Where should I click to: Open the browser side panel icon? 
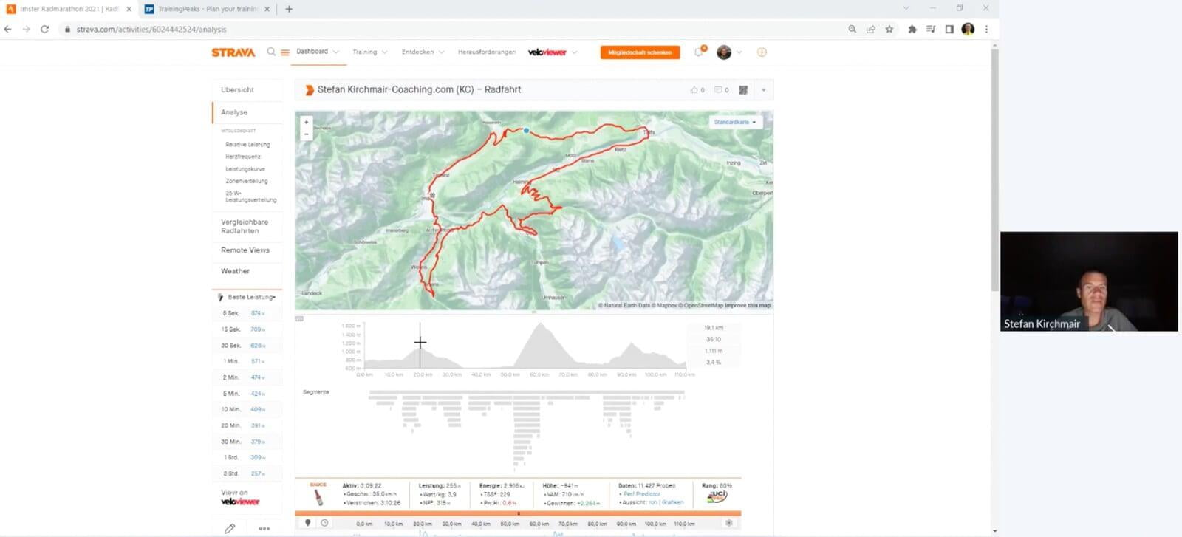(x=949, y=29)
